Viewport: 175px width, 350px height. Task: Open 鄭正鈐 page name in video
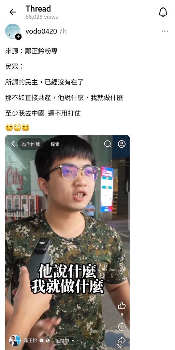pyautogui.click(x=30, y=341)
